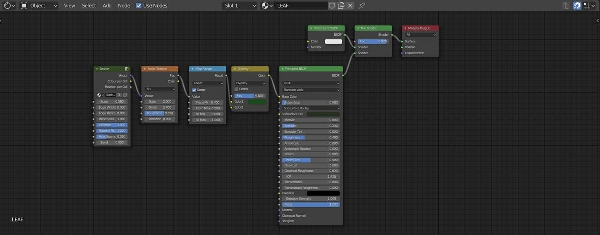Open the editor type selector icon
This screenshot has height=235, width=600.
tap(10, 5)
